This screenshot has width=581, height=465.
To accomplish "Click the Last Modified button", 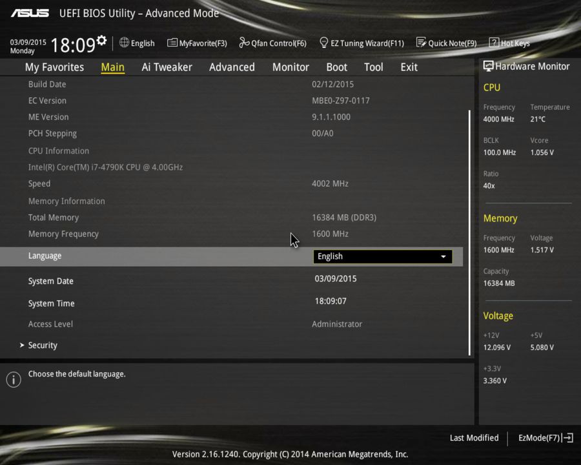I will point(474,438).
